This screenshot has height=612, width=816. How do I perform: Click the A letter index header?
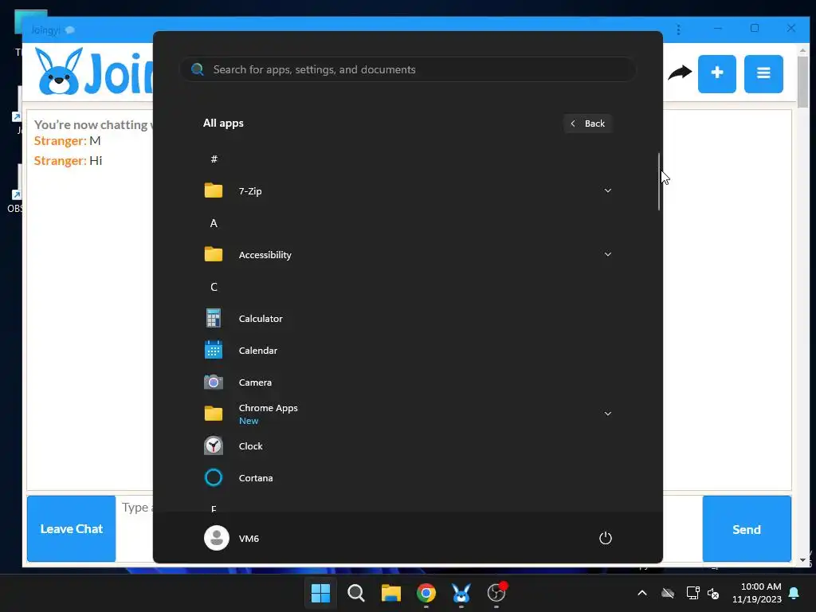214,223
